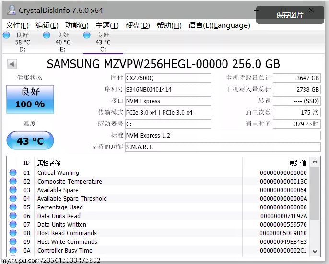Select the E: drive status orb
Image resolution: width=329 pixels, height=264 pixels.
pyautogui.click(x=47, y=35)
